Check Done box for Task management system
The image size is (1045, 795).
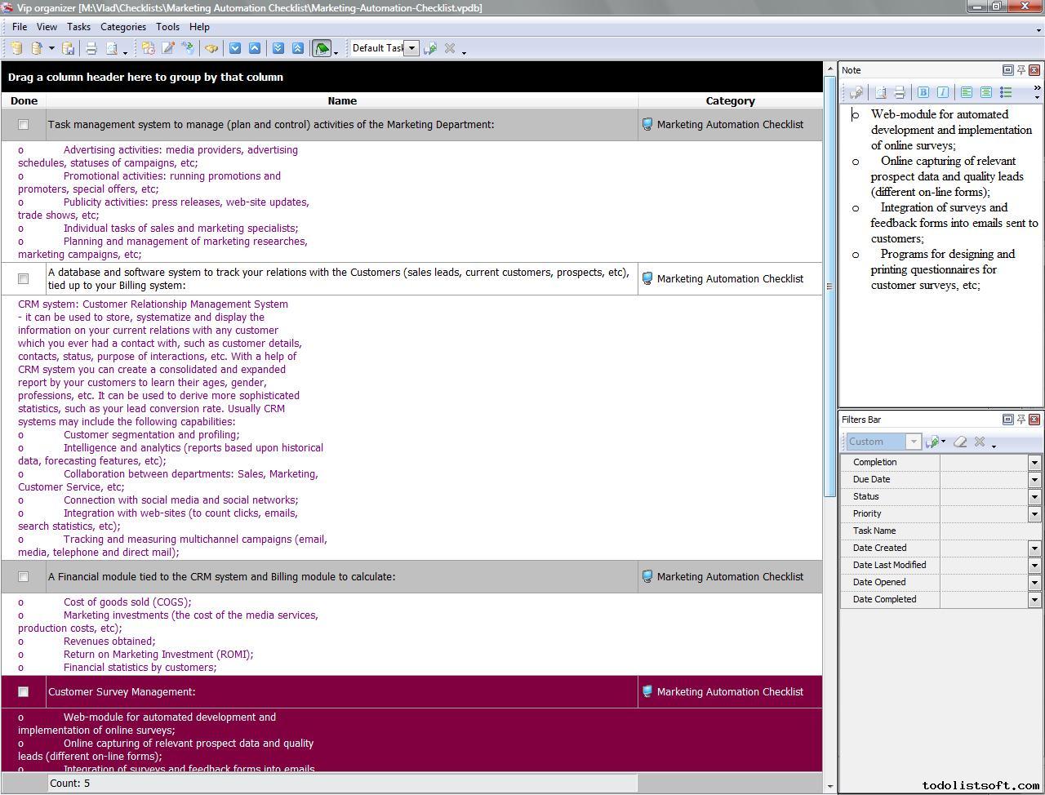tap(24, 125)
